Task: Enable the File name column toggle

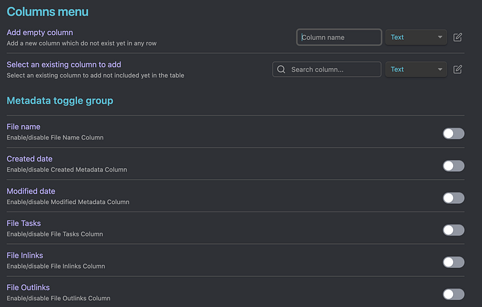Action: coord(453,133)
